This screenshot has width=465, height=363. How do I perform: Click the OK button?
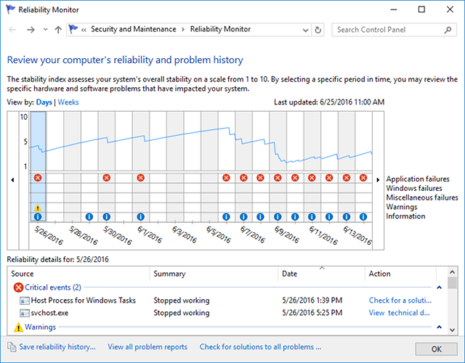436,349
